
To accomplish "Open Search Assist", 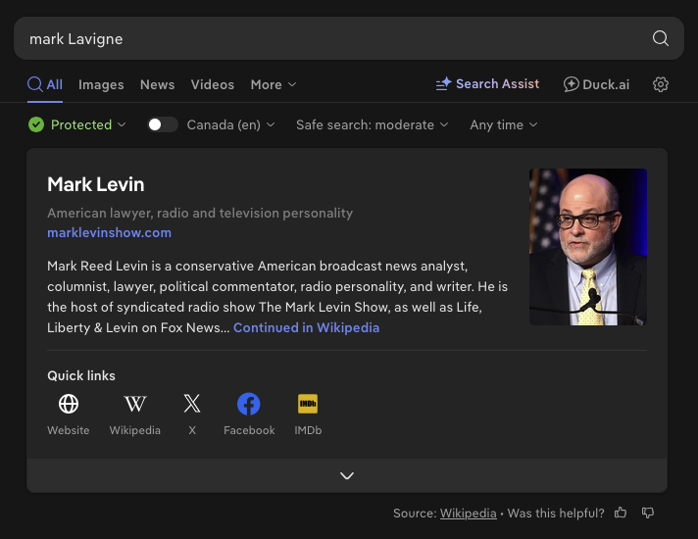I will click(487, 83).
